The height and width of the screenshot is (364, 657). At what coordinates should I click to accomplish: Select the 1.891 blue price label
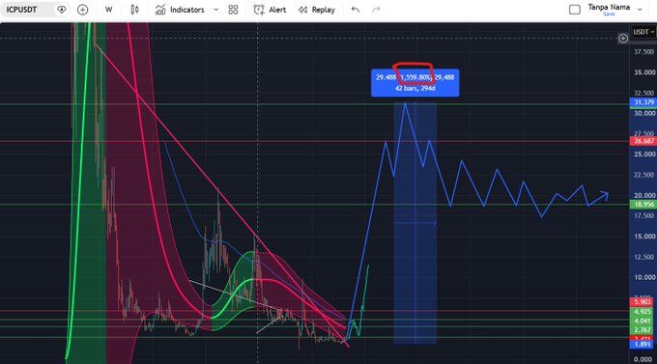coord(642,345)
